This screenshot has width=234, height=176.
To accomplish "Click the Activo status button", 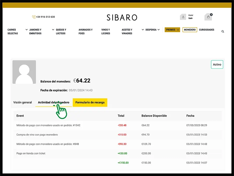I will (x=217, y=65).
